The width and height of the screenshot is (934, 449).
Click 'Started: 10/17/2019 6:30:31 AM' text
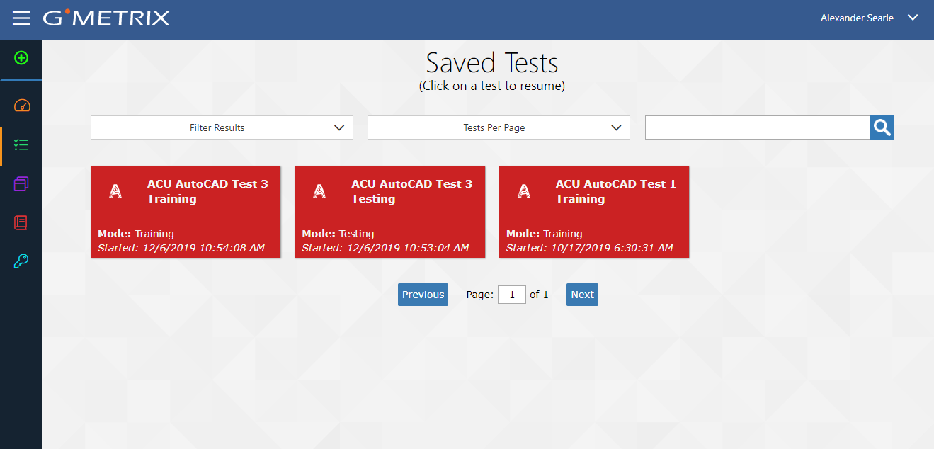pyautogui.click(x=590, y=248)
